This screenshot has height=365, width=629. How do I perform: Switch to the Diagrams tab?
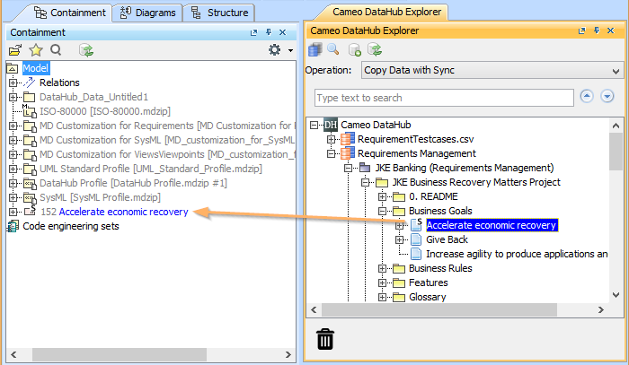tap(147, 13)
